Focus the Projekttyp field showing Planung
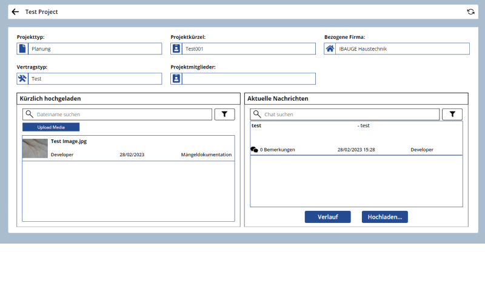Screen dimensions: 485x303 pyautogui.click(x=95, y=48)
